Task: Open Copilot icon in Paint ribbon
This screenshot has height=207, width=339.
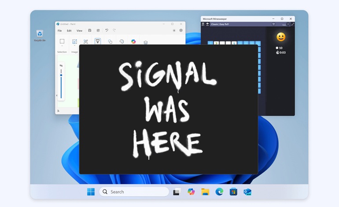Action: pos(133,41)
